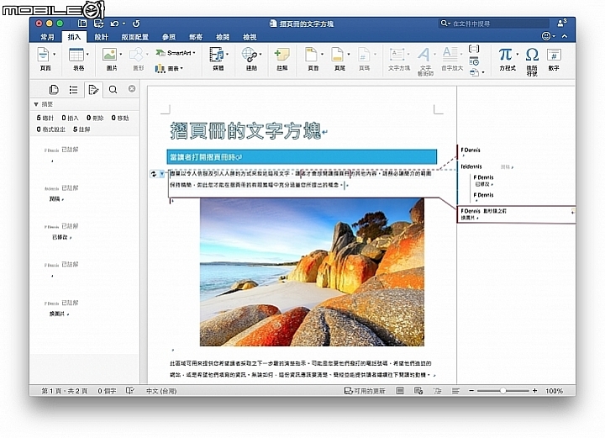
Task: Click the 100% zoom level
Action: 554,391
